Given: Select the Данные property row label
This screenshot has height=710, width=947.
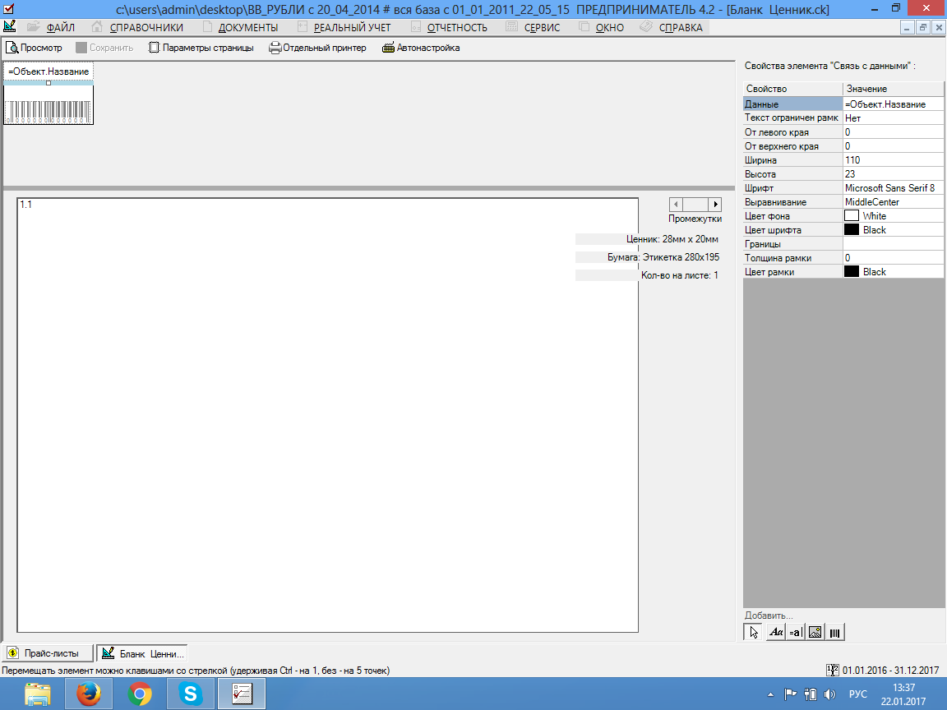Looking at the screenshot, I should coord(792,104).
